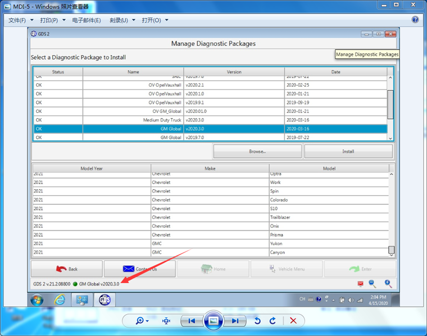Viewport: 427px width, 336px height.
Task: Select the GM Global v2019.7.0 row
Action: (x=210, y=137)
